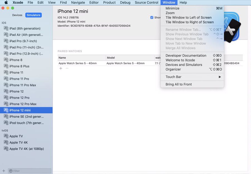This screenshot has width=251, height=174.
Task: Select Welcome to Xcode menu item
Action: 192,60
